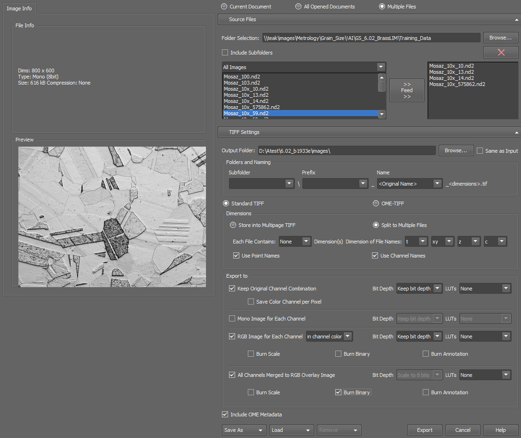Open Help for this dialog

coord(500,430)
